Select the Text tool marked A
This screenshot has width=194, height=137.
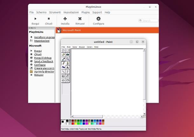pos(67,68)
